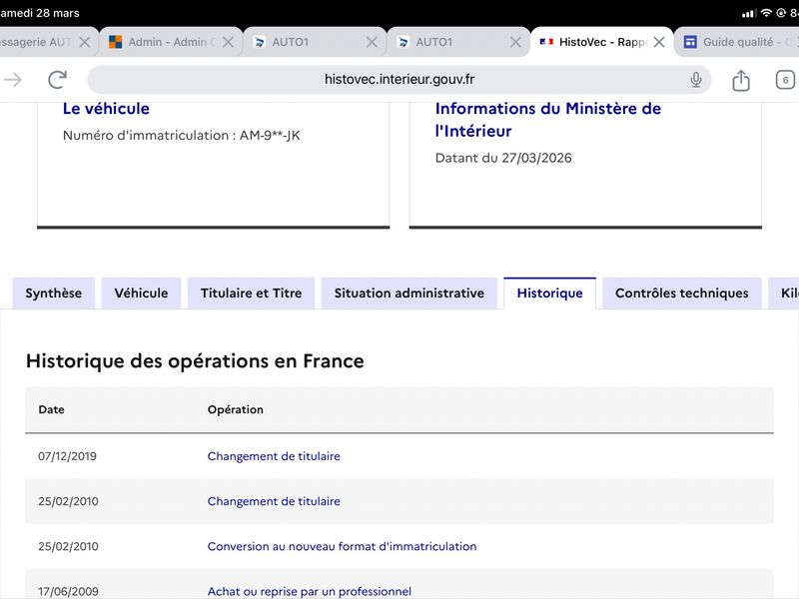Close the HistoVec browser tab
Image resolution: width=799 pixels, height=599 pixels.
point(659,42)
